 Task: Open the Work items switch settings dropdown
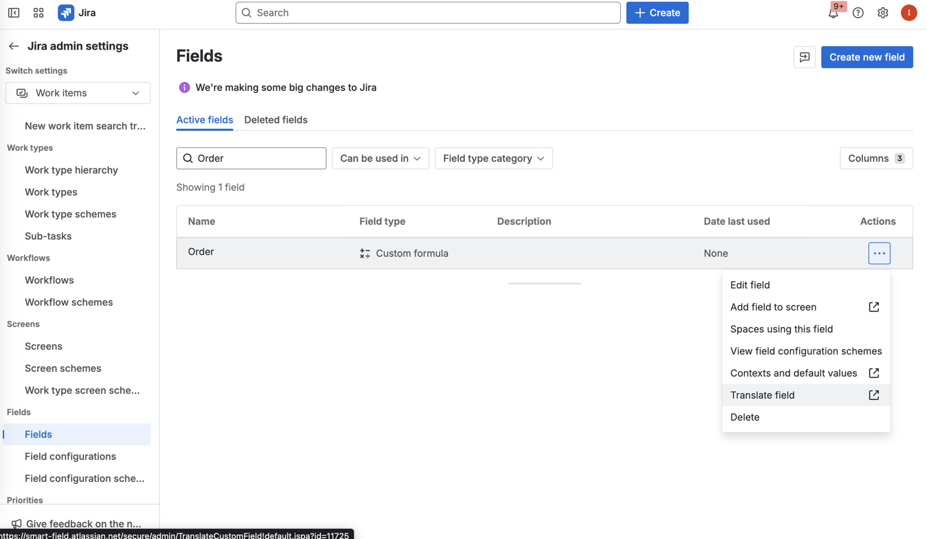tap(78, 93)
